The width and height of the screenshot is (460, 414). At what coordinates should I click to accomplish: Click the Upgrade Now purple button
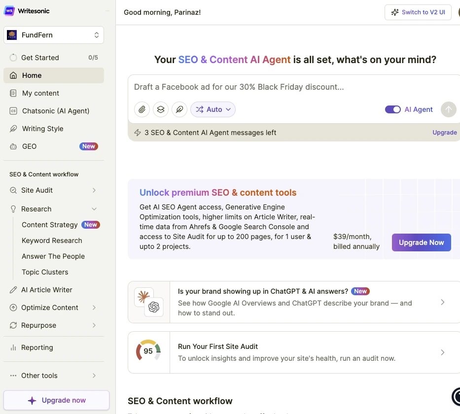click(x=421, y=242)
